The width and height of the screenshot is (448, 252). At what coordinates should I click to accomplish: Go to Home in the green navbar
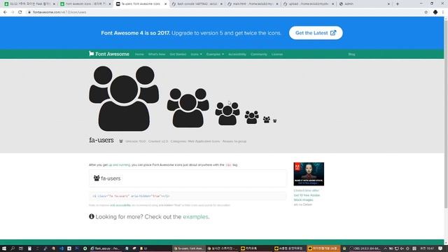[139, 55]
